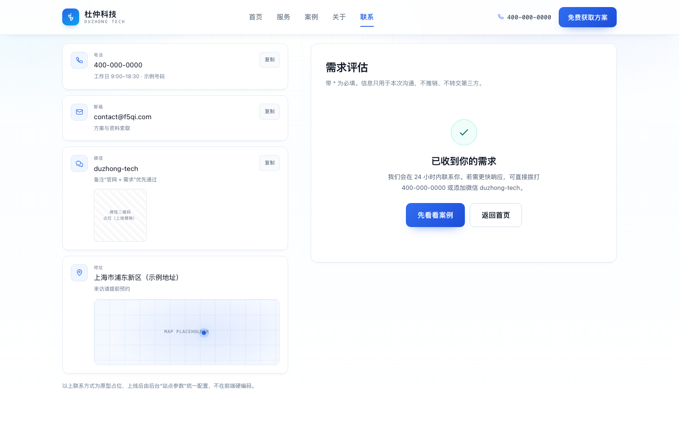679x424 pixels.
Task: Click the 先看看案例 button
Action: click(x=435, y=215)
